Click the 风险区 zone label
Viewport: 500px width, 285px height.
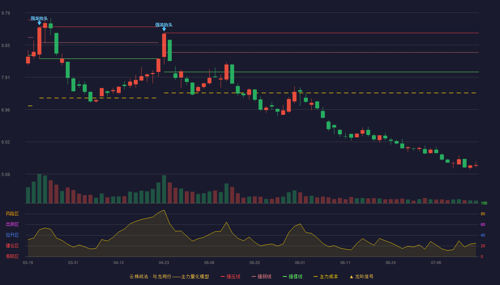[x=12, y=214]
